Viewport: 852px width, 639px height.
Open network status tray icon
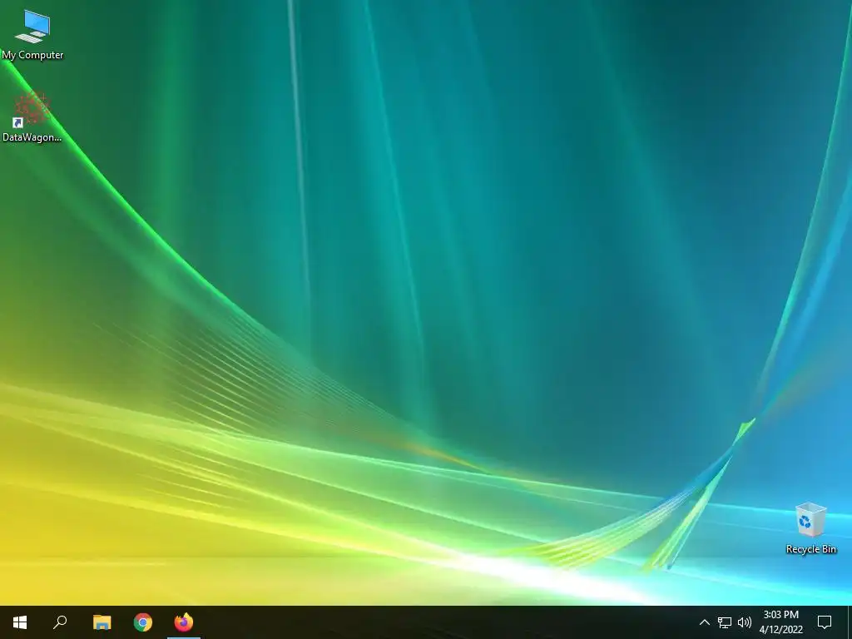click(725, 622)
